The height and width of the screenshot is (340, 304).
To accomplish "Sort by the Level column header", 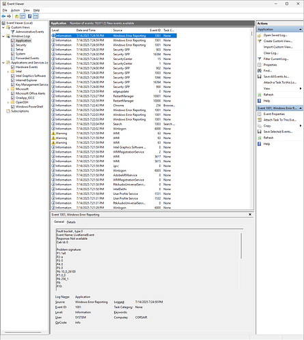I will (63, 30).
